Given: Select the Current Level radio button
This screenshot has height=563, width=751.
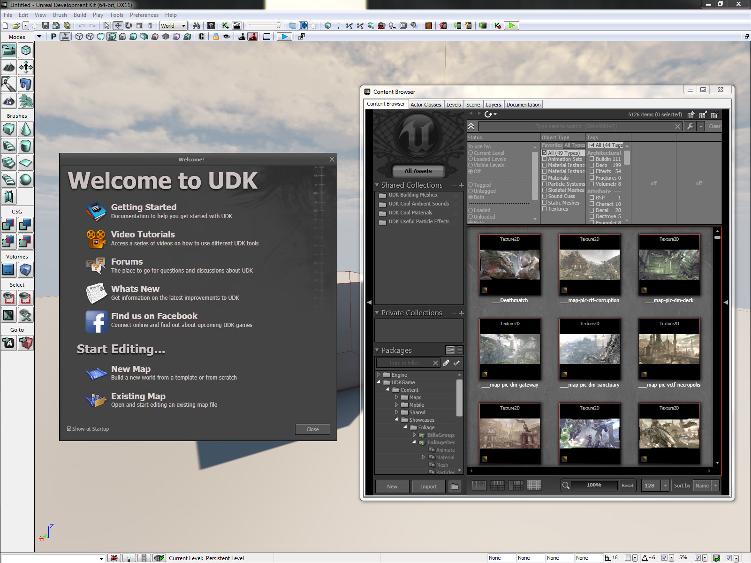Looking at the screenshot, I should point(470,153).
